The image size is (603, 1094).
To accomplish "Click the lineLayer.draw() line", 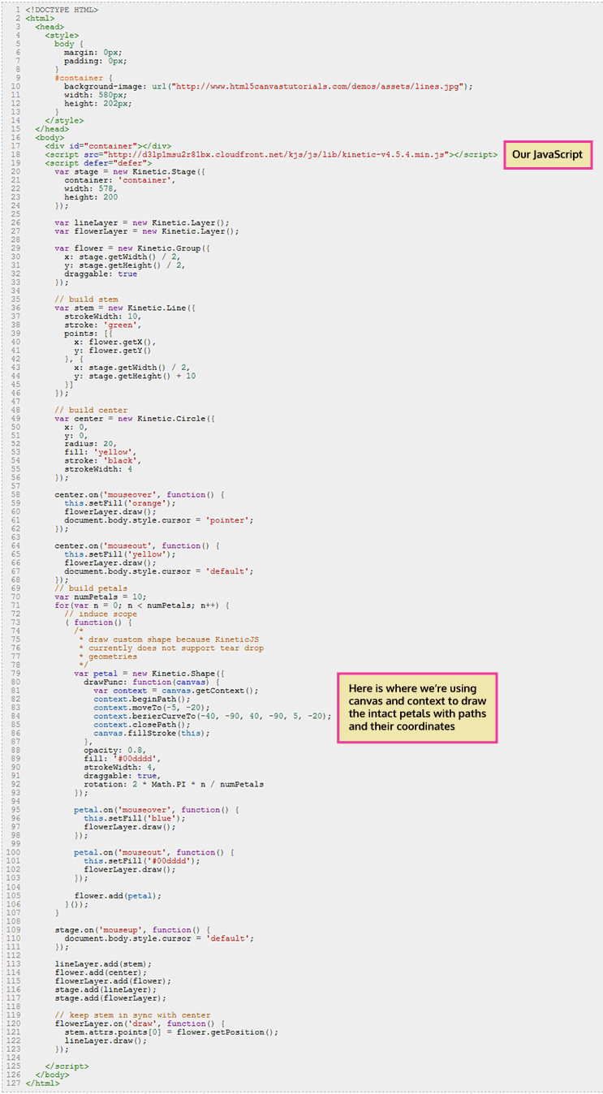I will click(106, 1040).
